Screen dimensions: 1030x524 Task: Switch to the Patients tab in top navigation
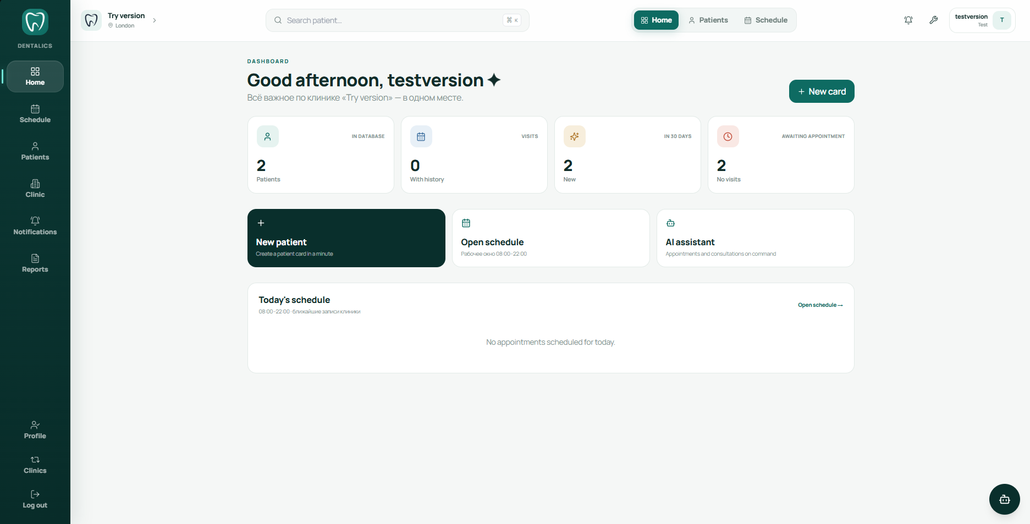(708, 20)
